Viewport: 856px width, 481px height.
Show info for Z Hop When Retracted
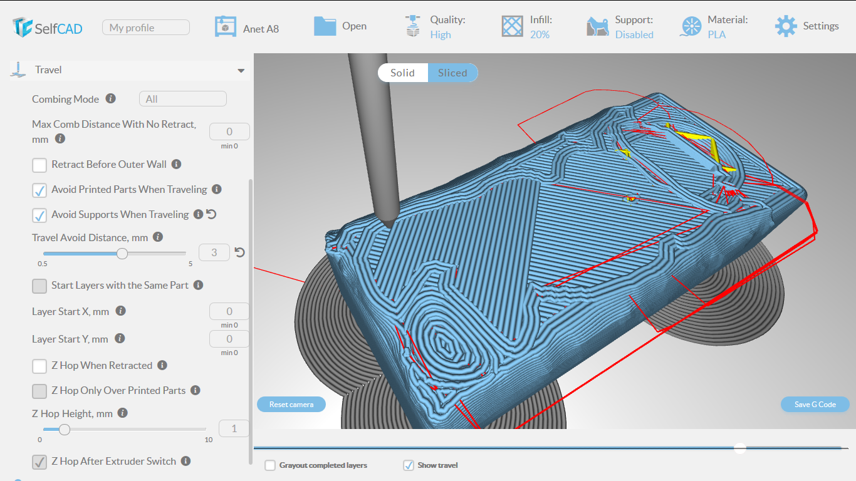pyautogui.click(x=162, y=365)
